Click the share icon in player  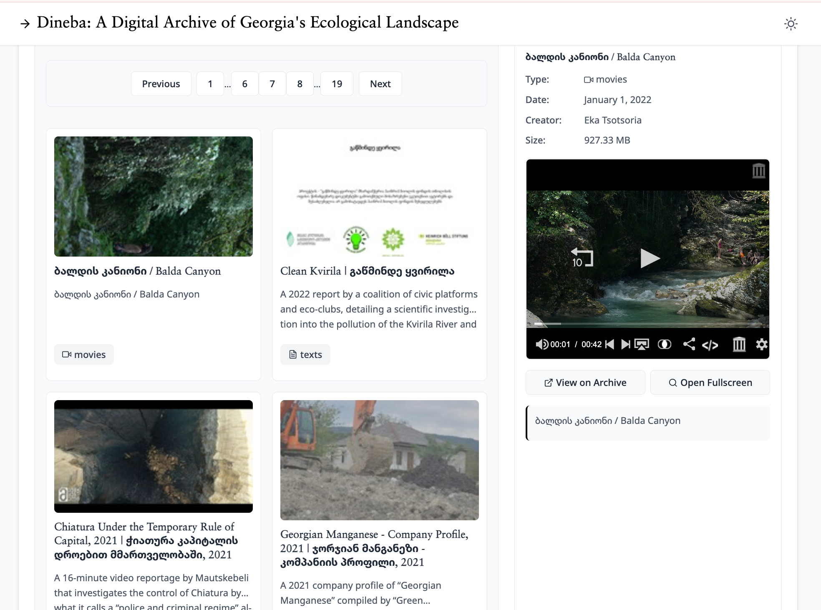[x=689, y=344]
